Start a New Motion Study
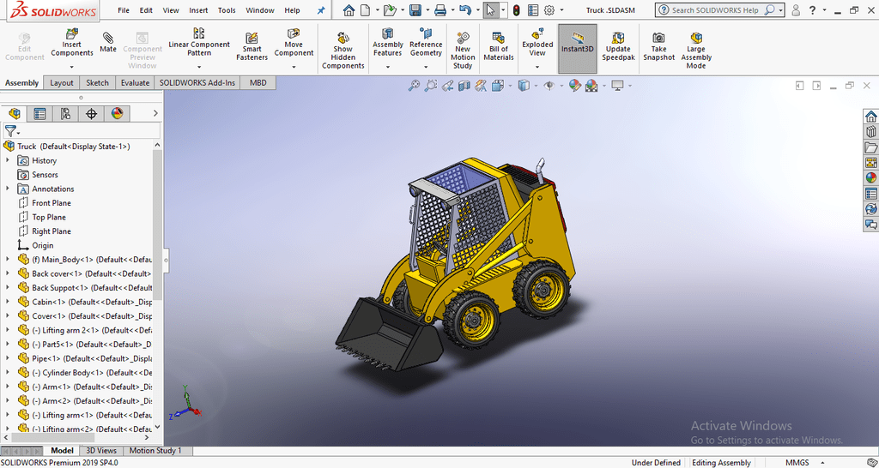 pos(463,51)
